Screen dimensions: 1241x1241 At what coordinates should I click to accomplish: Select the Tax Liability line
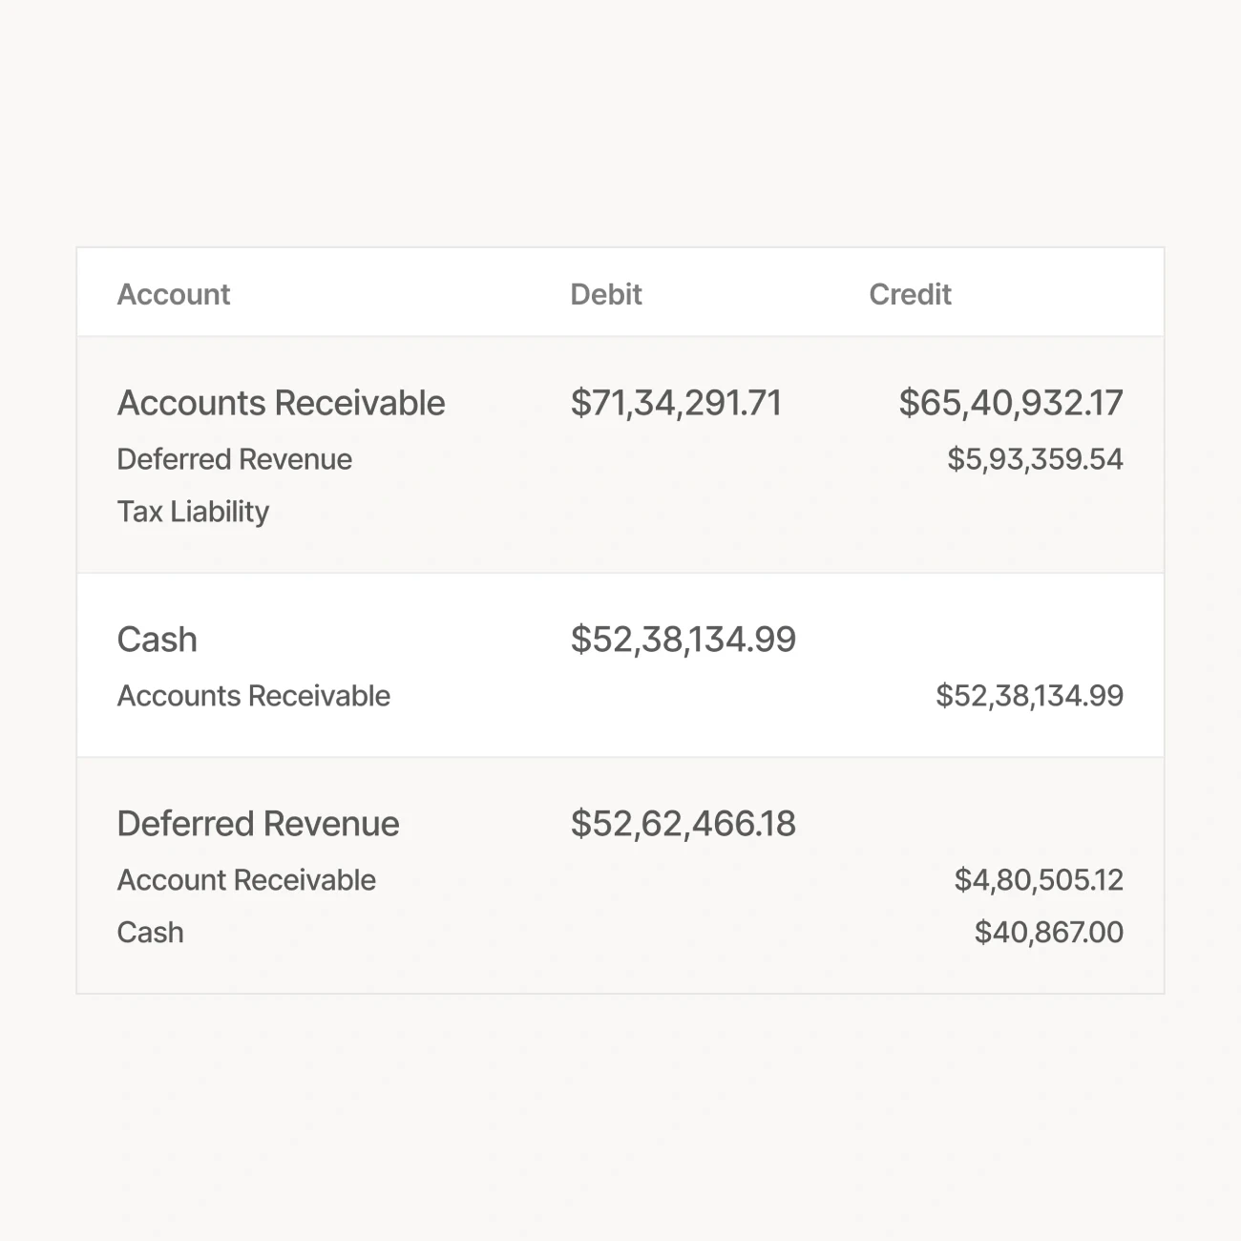click(x=193, y=512)
